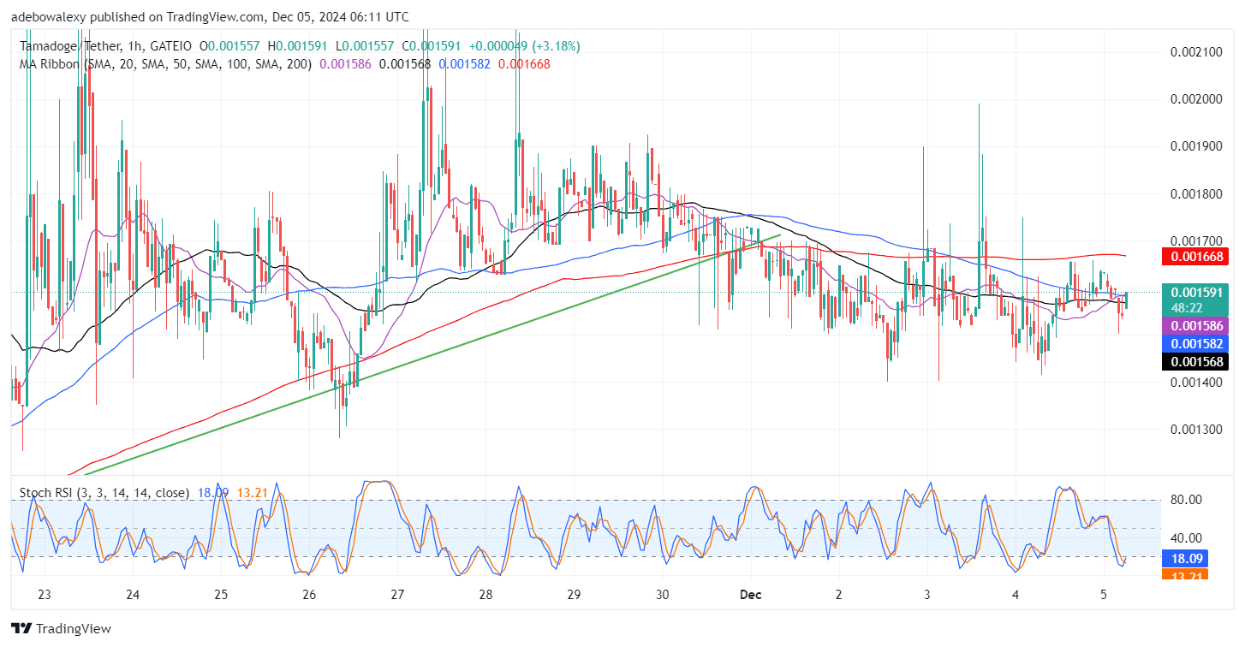
Task: Click the date label 25 on time axis
Action: 221,594
